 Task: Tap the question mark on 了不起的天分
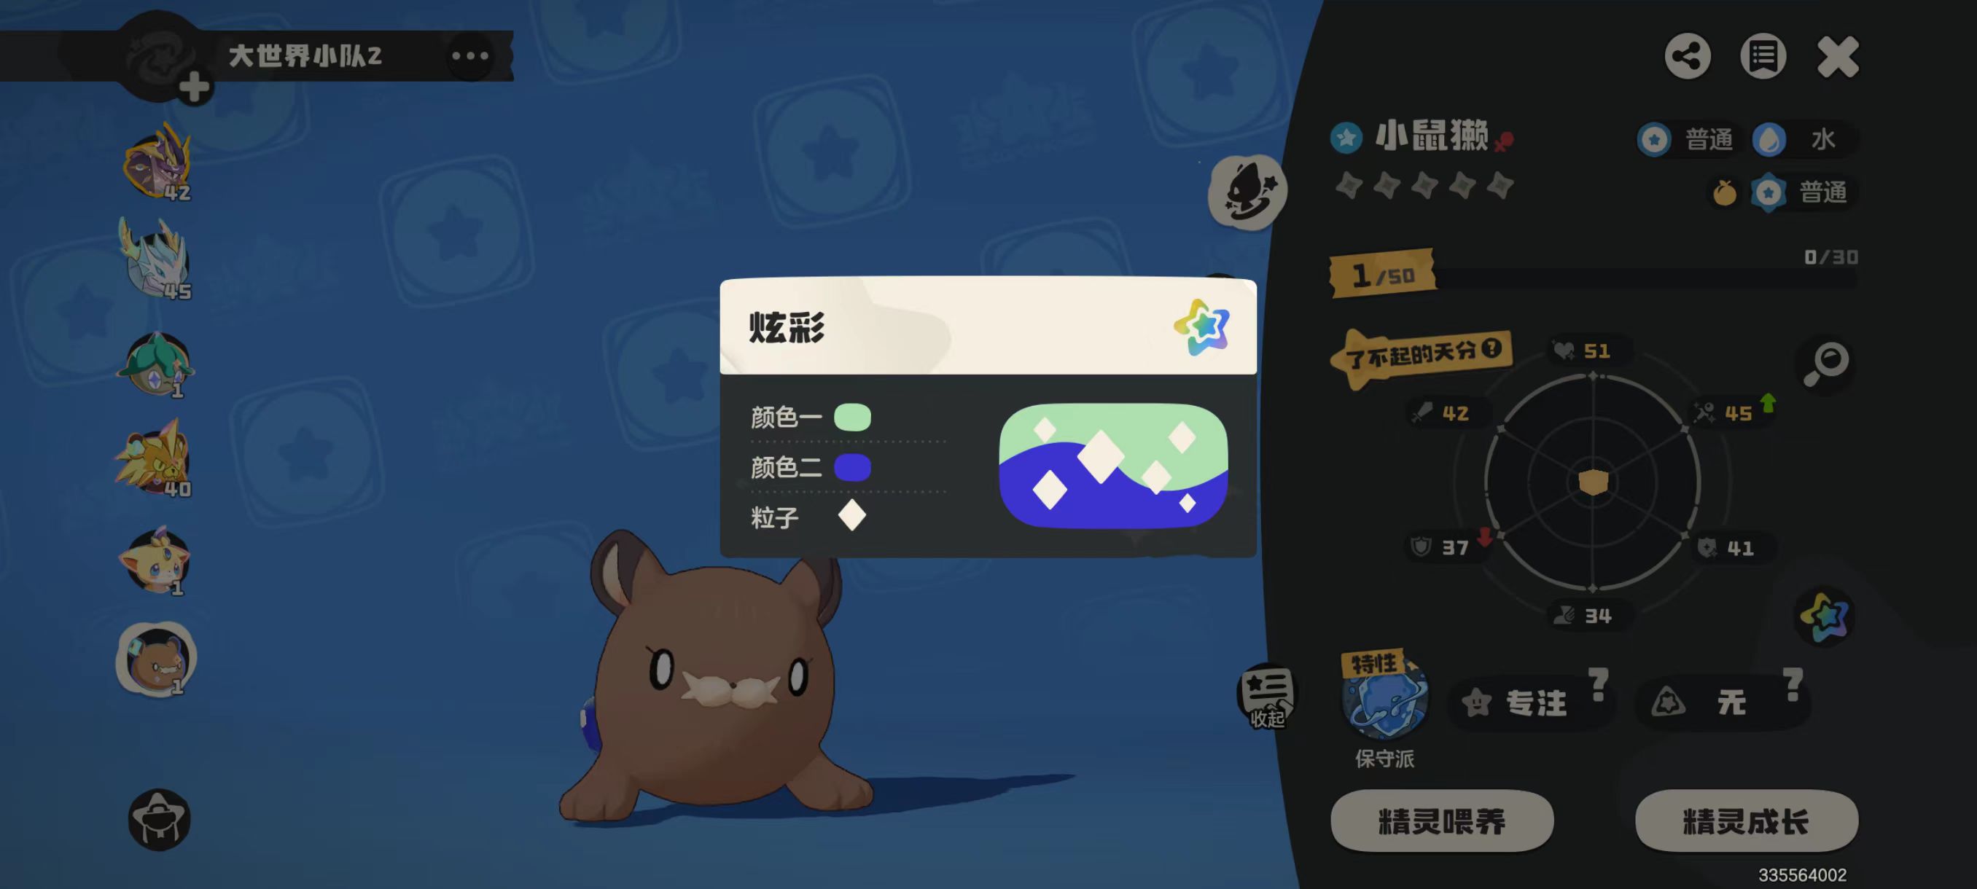coord(1491,349)
